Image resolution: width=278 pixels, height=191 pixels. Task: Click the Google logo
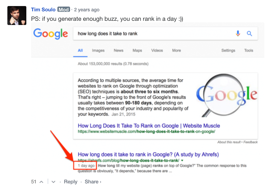click(x=51, y=34)
